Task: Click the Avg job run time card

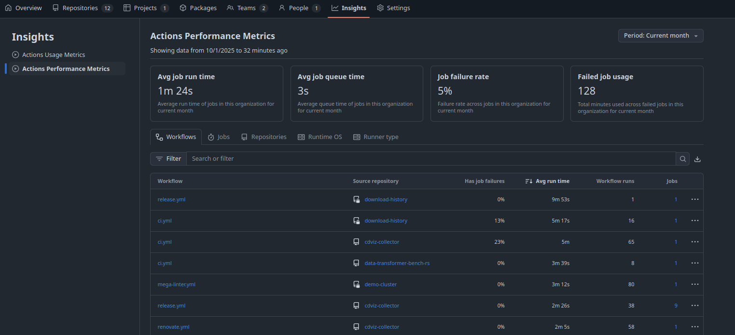Action: point(217,94)
